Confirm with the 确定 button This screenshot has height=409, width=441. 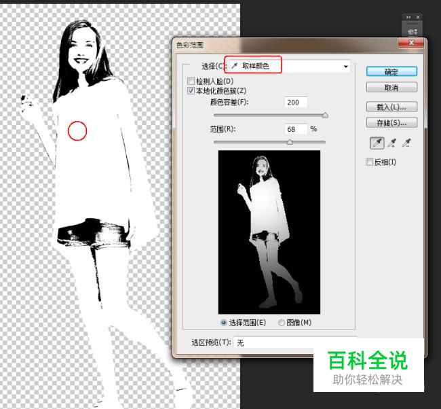pos(391,71)
